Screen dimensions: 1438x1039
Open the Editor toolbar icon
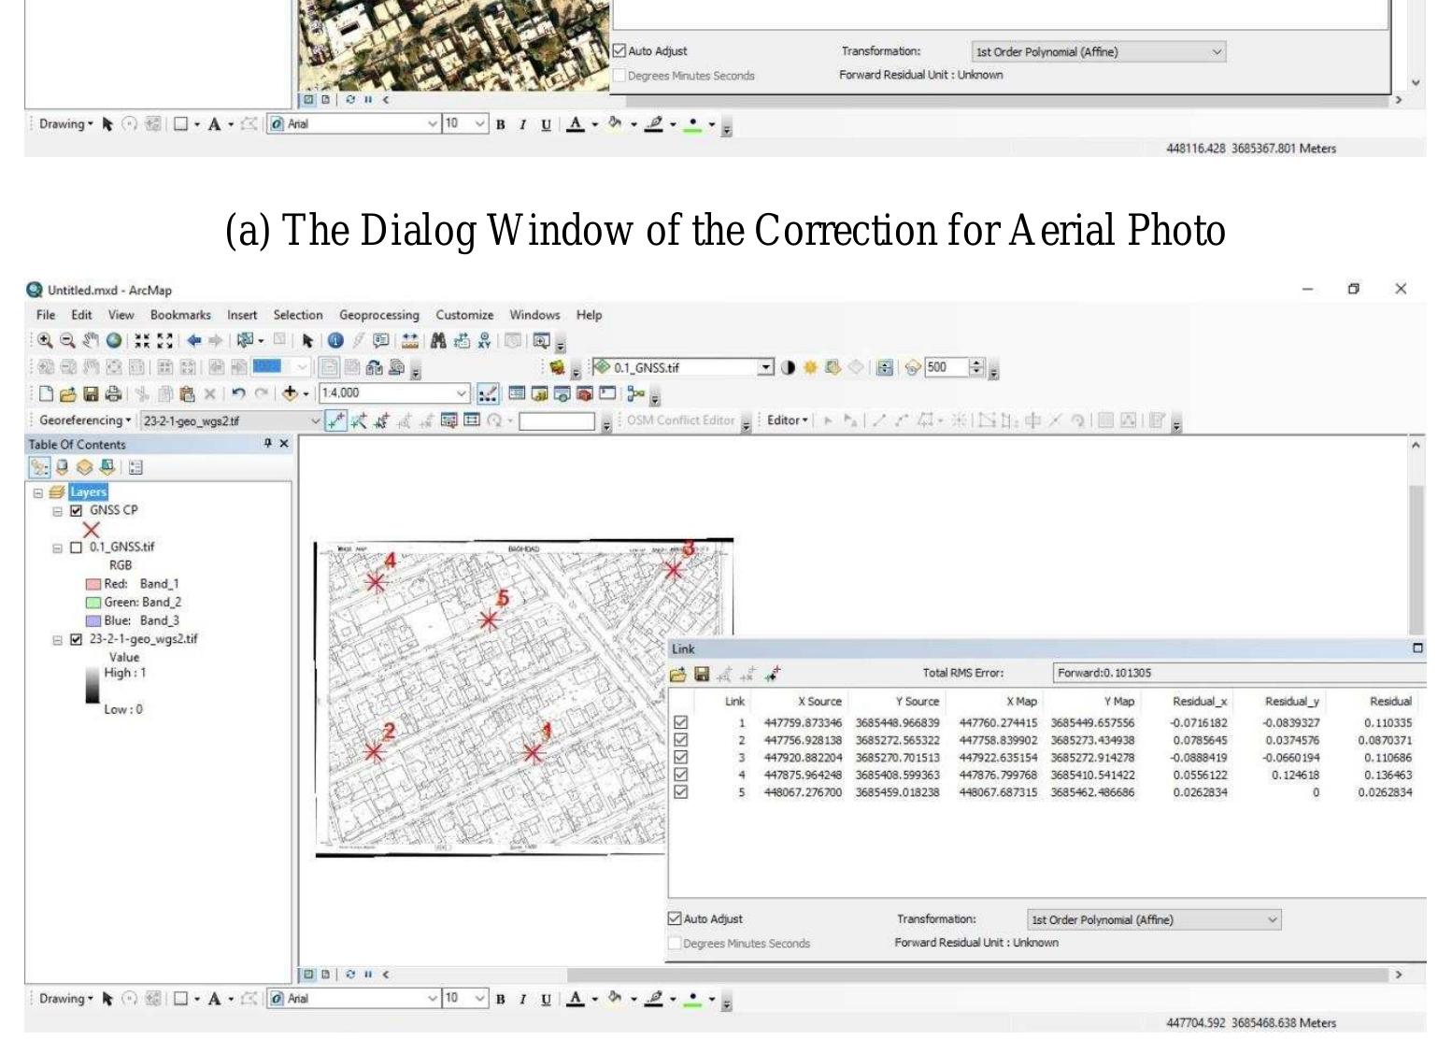click(488, 394)
